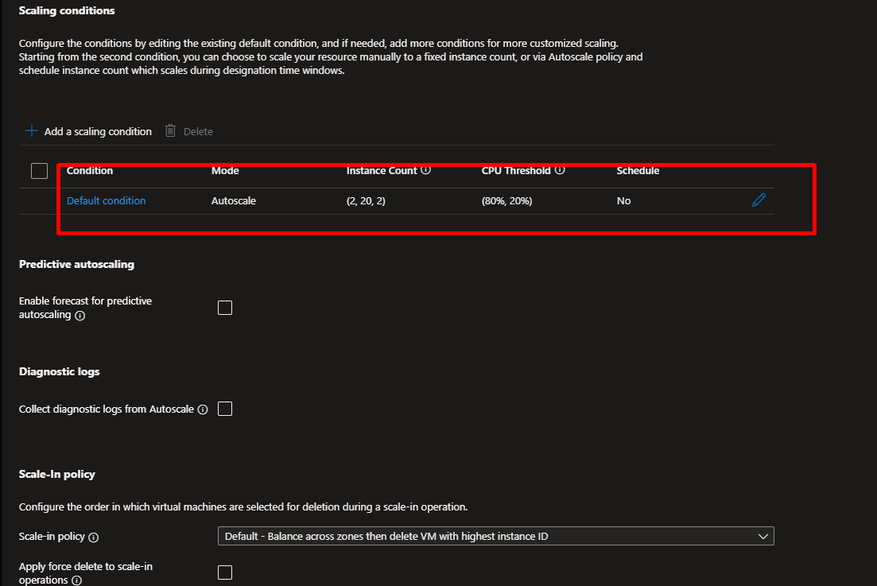Select the (80%, 20%) CPU threshold cell
The image size is (877, 586).
click(x=506, y=201)
